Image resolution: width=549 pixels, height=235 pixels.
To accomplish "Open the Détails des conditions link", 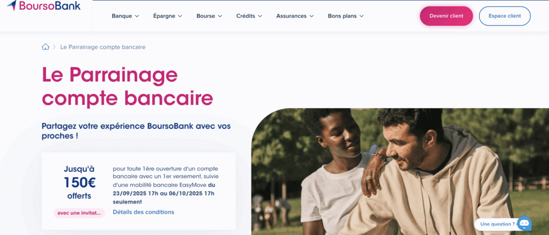I will click(144, 212).
